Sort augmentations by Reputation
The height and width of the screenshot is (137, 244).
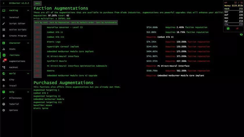tap(60, 23)
